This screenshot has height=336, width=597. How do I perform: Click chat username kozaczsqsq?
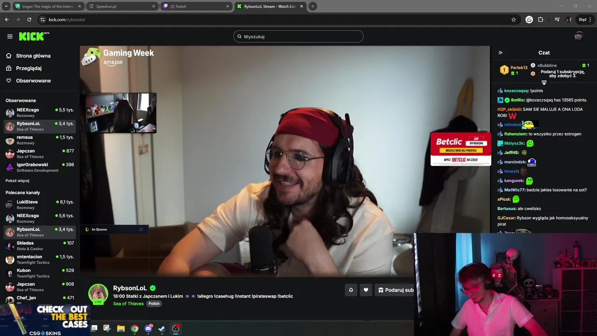516,91
